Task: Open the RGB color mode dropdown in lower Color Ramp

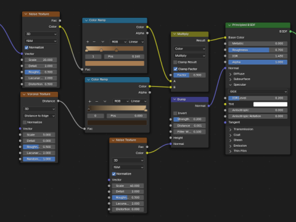Action: point(121,101)
